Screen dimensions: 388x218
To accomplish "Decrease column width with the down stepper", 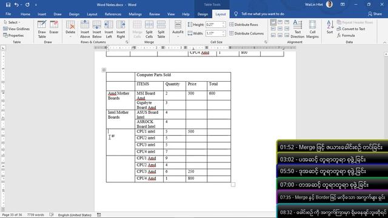I will tap(224, 35).
